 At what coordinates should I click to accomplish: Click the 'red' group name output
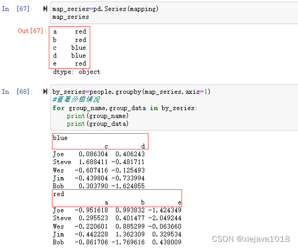[x=59, y=194]
